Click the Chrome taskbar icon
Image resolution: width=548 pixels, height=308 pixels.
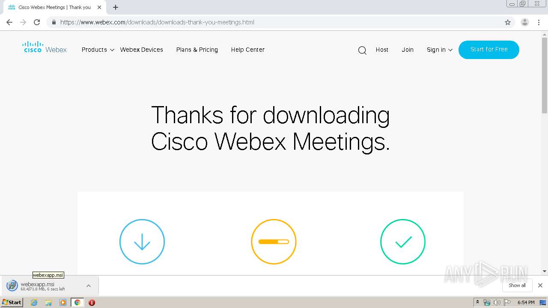click(77, 302)
